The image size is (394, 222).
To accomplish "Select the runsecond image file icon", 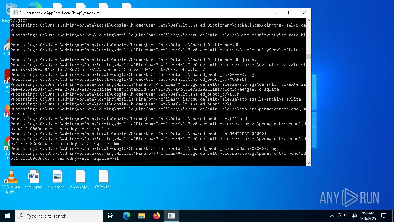I will [x=57, y=179].
